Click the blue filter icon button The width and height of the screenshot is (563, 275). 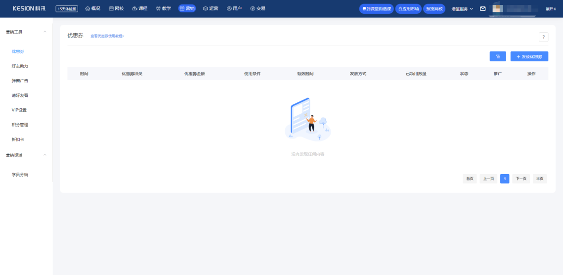coord(498,57)
